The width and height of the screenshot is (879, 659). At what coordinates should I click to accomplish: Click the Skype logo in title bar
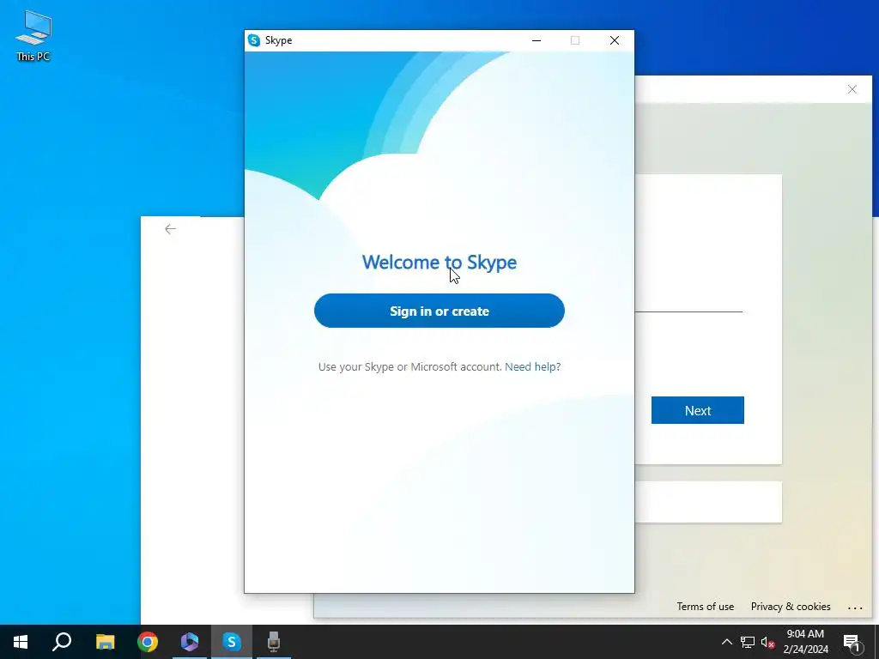pos(254,40)
